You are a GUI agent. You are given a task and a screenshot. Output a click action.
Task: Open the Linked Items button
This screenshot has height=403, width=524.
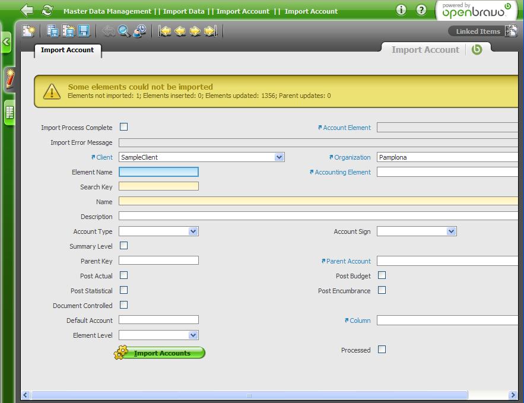pos(478,31)
